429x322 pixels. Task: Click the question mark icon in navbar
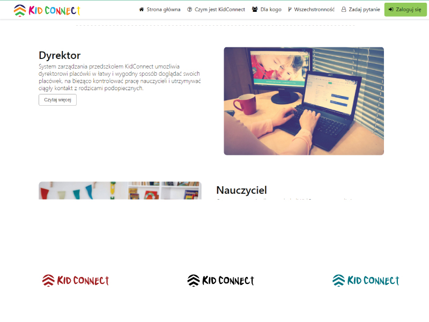click(189, 10)
